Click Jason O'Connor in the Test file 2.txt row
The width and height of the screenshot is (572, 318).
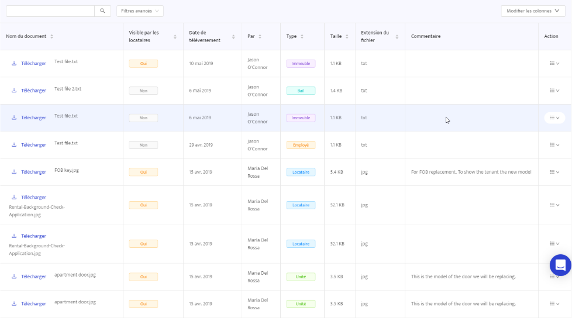257,91
